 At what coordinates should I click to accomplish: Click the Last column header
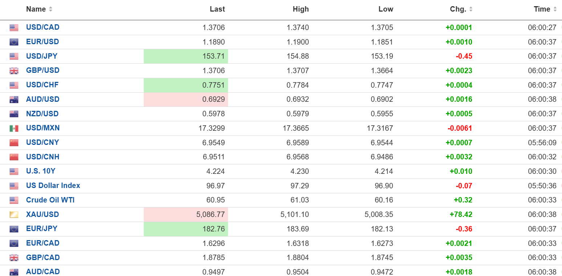(x=217, y=9)
